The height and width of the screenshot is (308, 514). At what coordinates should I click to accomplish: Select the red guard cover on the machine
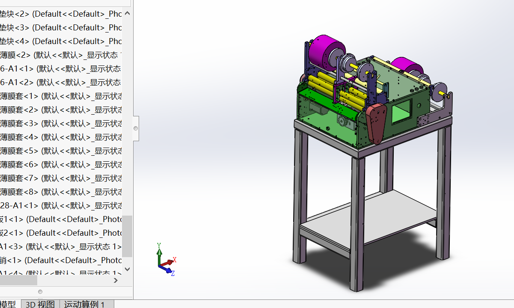(x=376, y=123)
